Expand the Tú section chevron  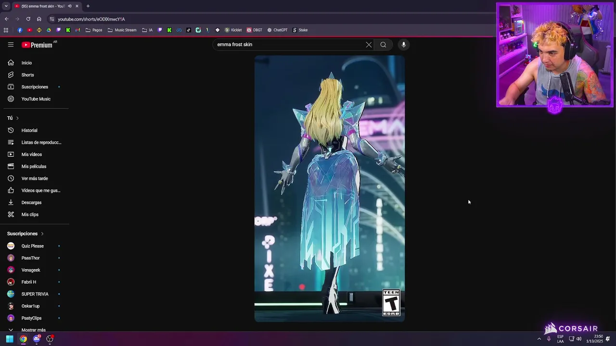pos(17,118)
